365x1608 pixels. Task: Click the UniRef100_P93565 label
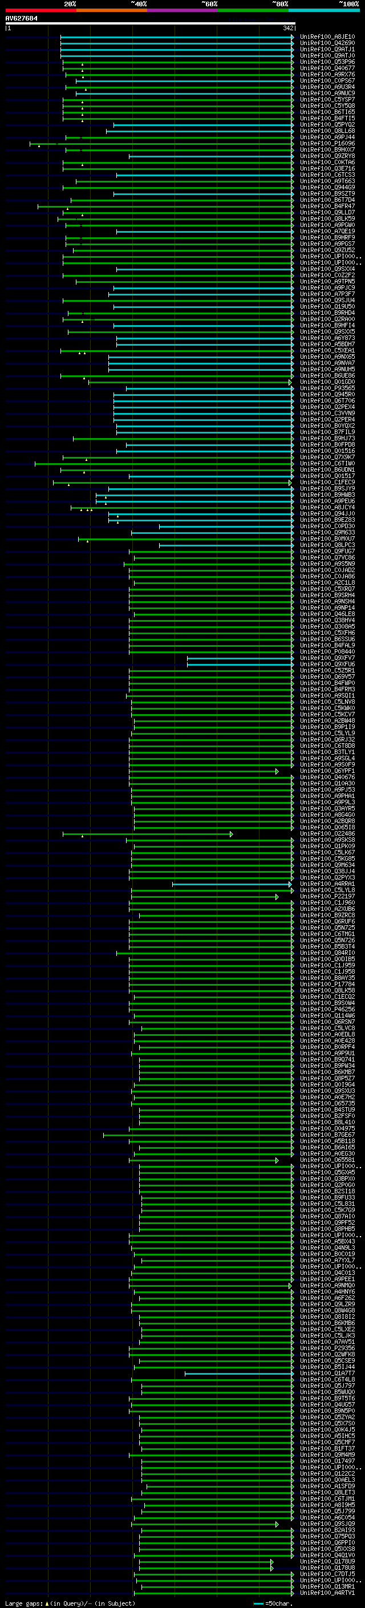[x=327, y=388]
